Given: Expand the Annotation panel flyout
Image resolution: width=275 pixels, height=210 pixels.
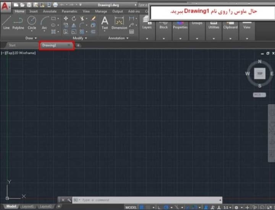Looking at the screenshot, I should (x=118, y=38).
